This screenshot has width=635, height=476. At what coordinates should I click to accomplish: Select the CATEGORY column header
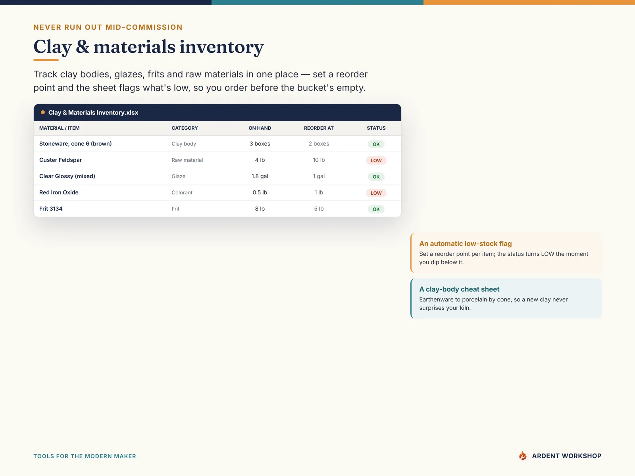[x=185, y=128]
